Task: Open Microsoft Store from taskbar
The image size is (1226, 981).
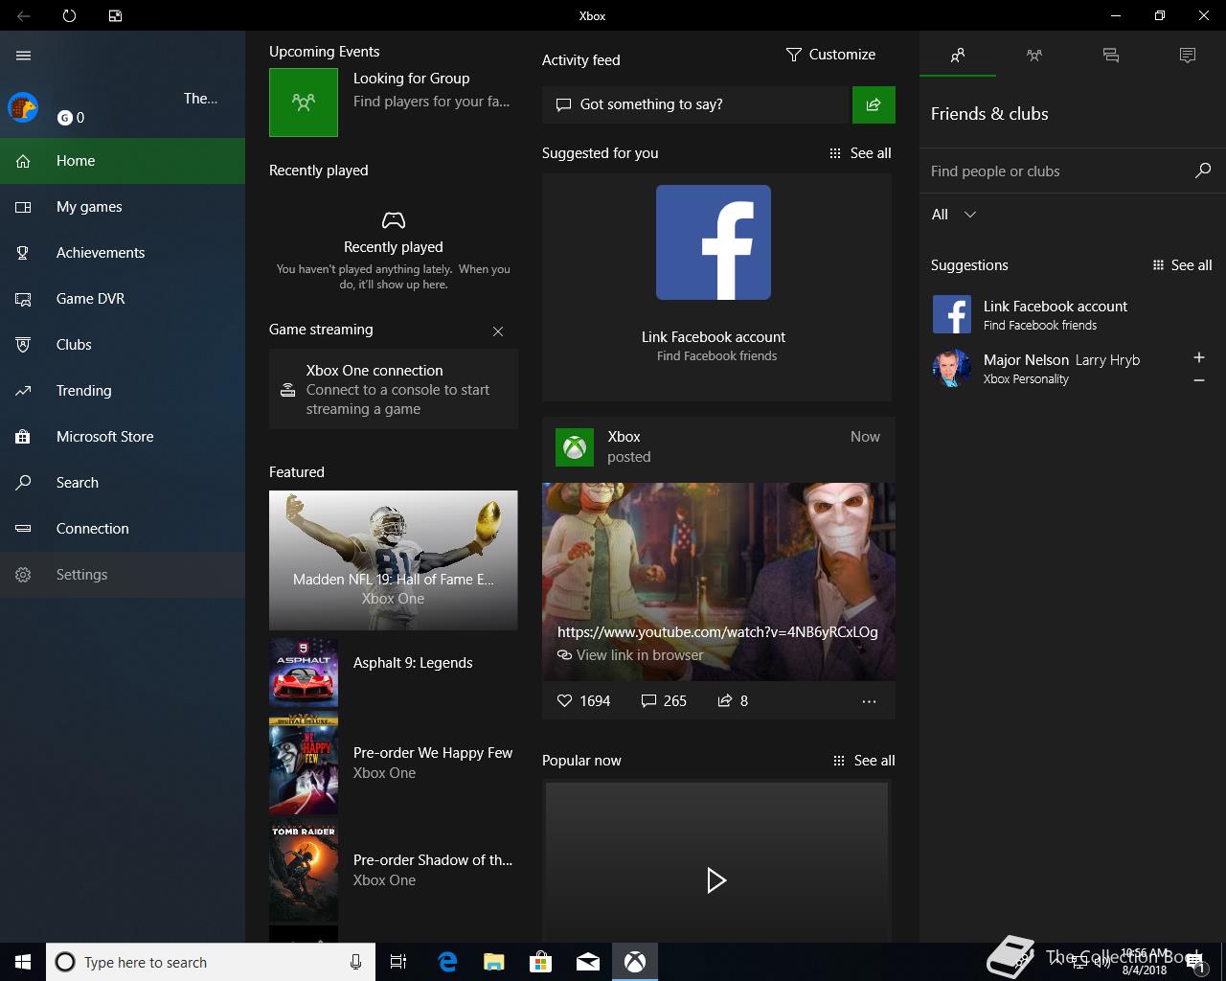Action: pos(541,962)
